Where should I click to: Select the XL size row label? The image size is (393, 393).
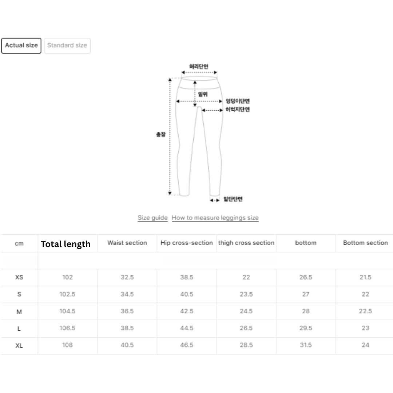pos(19,345)
